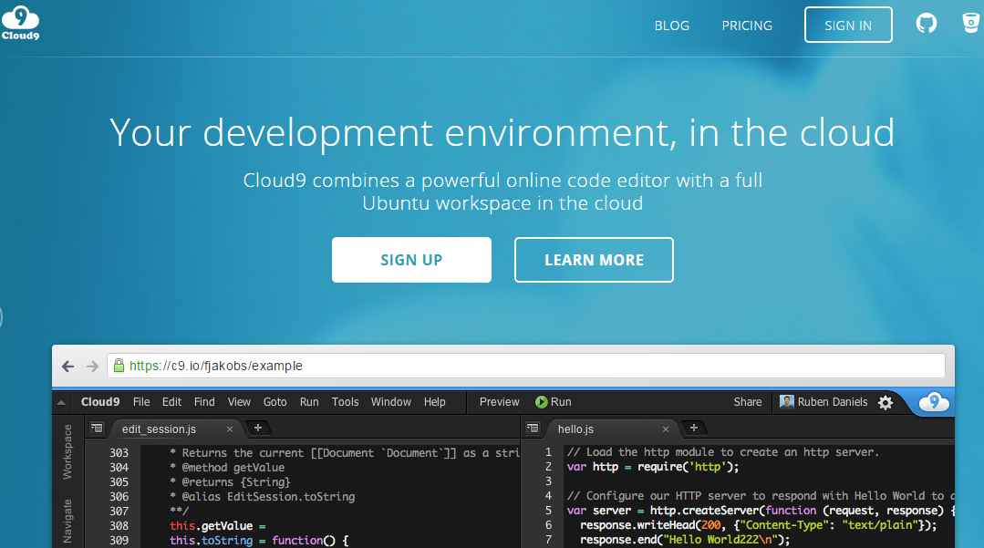Switch to edit_session.js tab

click(x=160, y=429)
